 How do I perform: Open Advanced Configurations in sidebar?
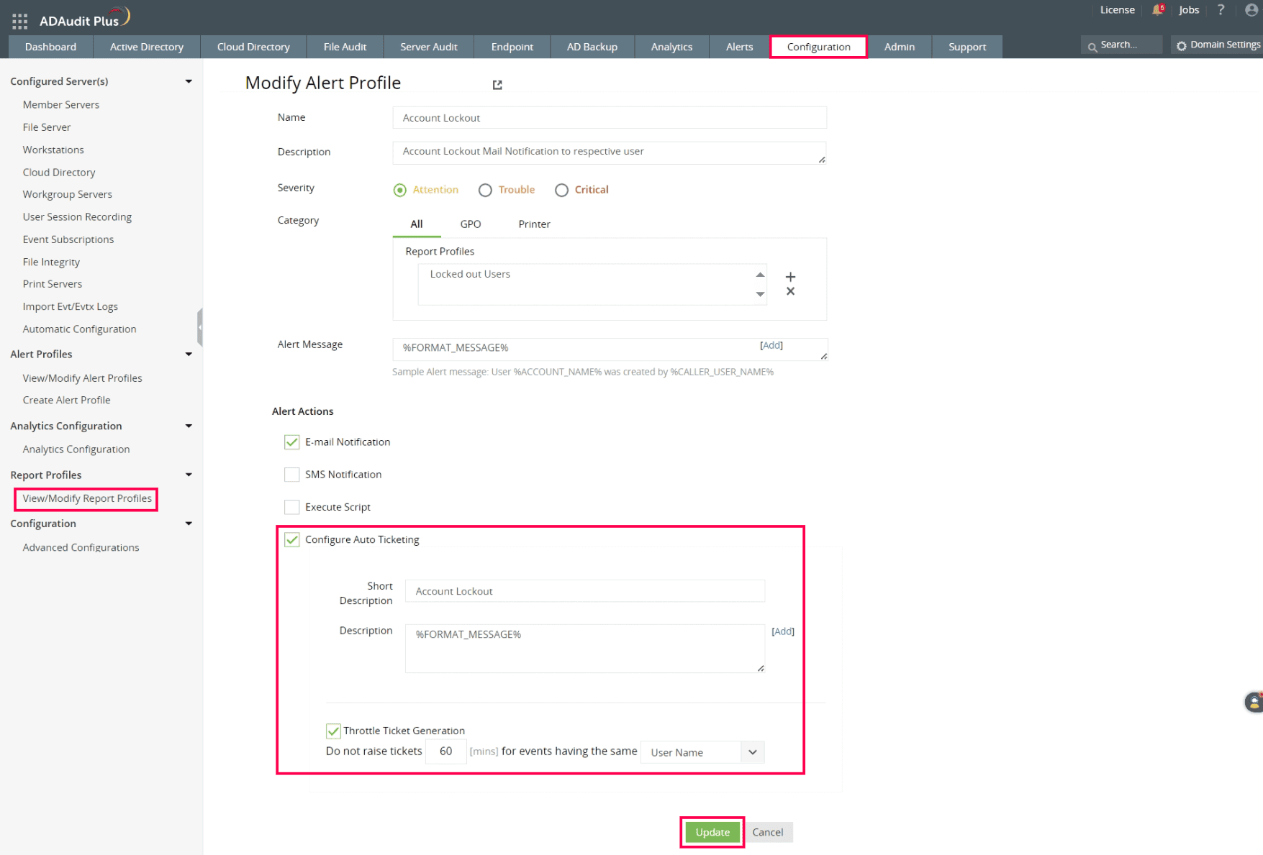click(81, 548)
